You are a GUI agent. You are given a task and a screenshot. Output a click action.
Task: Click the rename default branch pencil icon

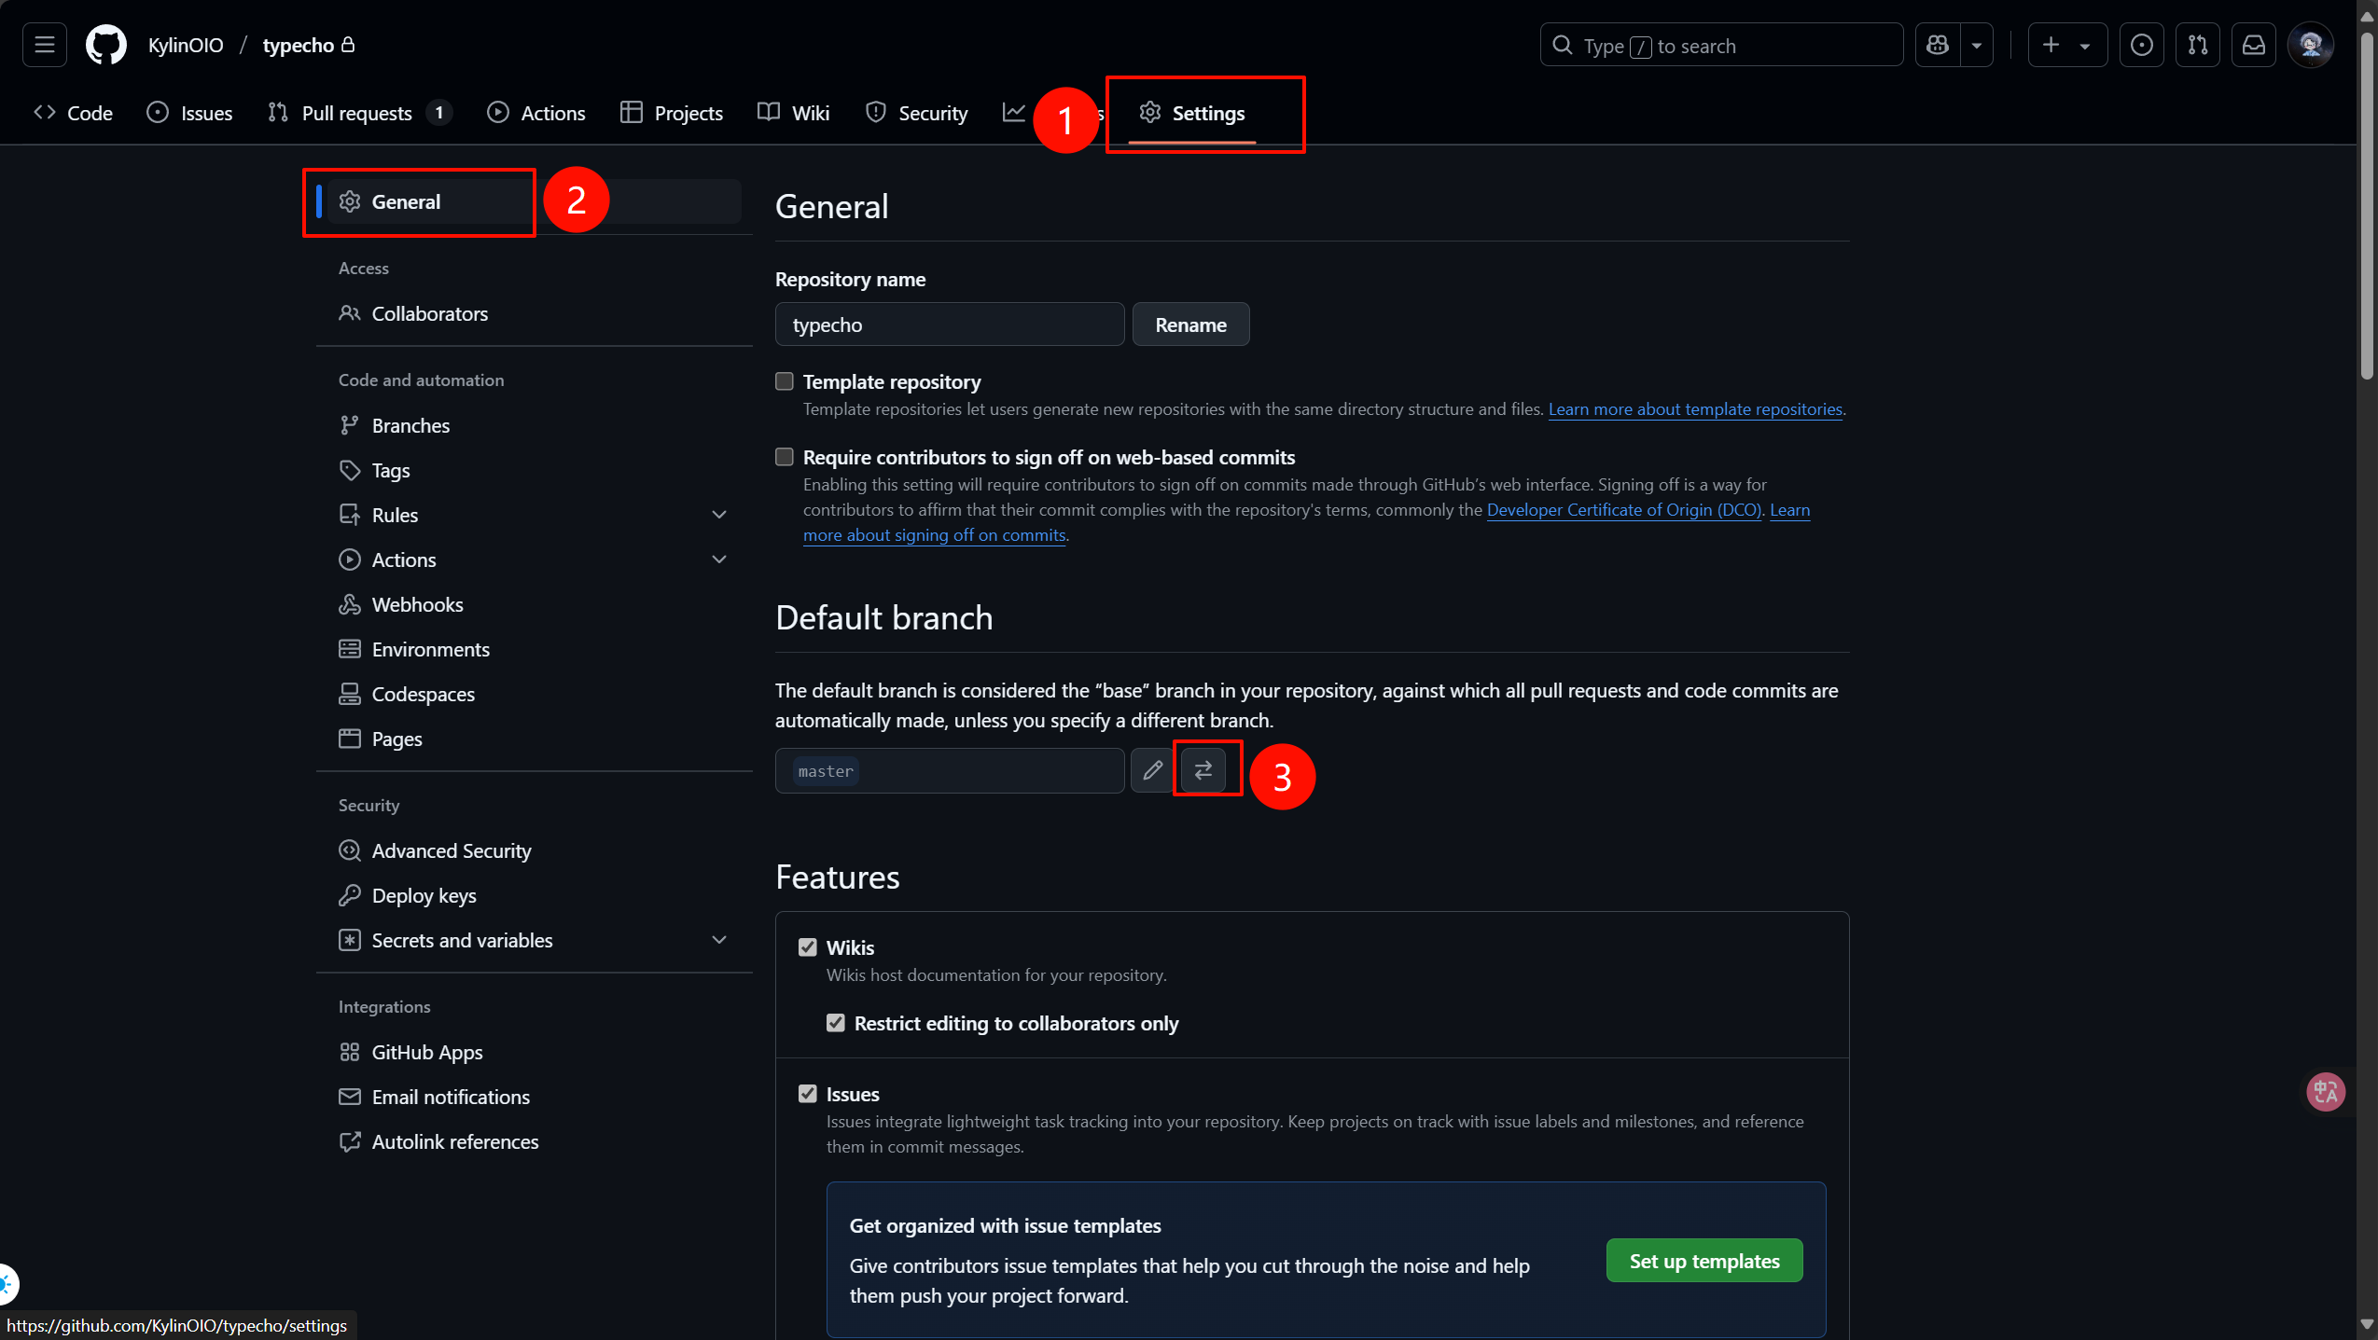1152,770
